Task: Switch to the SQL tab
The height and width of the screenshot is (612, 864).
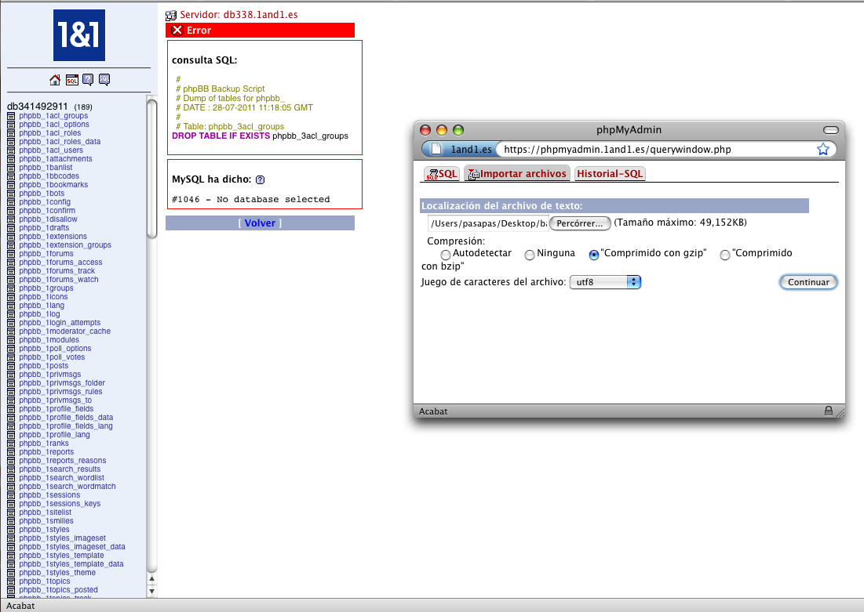Action: pyautogui.click(x=442, y=174)
